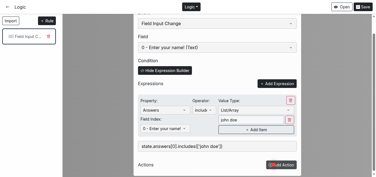Click the back arrow icon next to Logic

8,7
